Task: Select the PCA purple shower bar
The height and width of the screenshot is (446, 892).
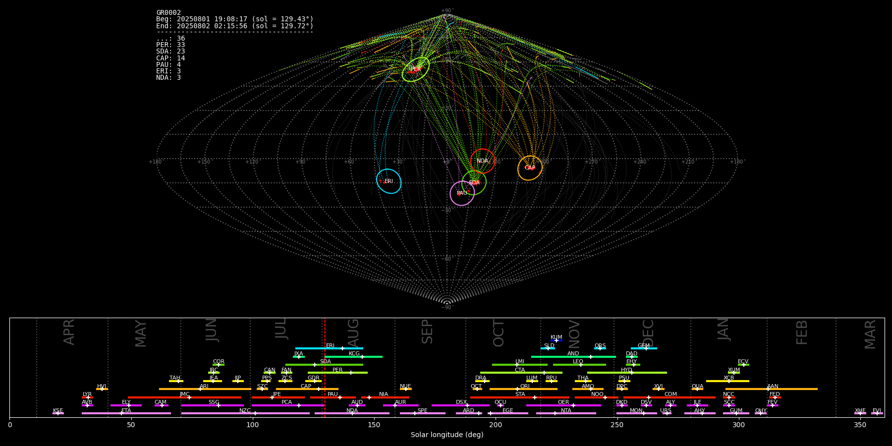Action: click(287, 405)
